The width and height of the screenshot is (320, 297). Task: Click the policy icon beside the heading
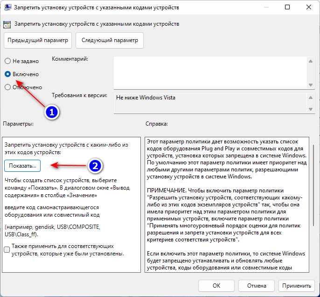(7, 24)
